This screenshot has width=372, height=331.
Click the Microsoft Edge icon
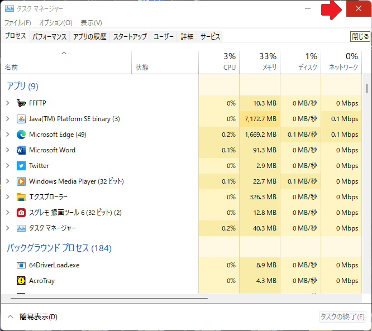click(21, 135)
